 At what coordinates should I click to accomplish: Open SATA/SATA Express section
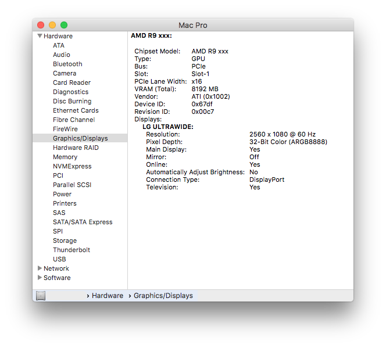(x=83, y=222)
